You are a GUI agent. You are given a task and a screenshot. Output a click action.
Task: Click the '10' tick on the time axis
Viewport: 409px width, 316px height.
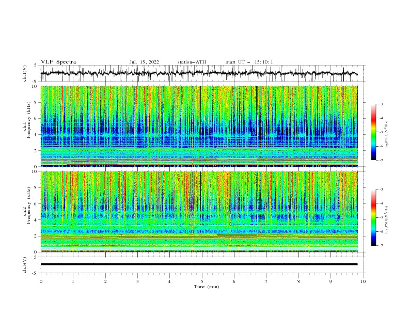click(363, 281)
